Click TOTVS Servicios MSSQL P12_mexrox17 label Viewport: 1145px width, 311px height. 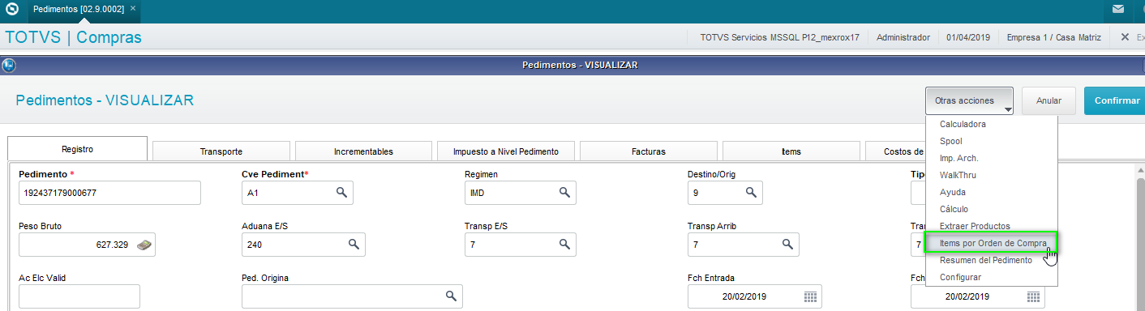(779, 37)
